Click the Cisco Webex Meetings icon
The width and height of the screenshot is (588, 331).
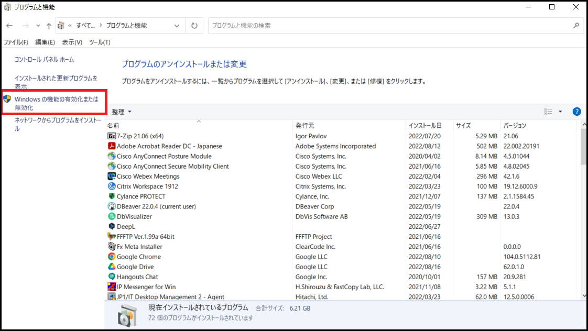(x=111, y=176)
